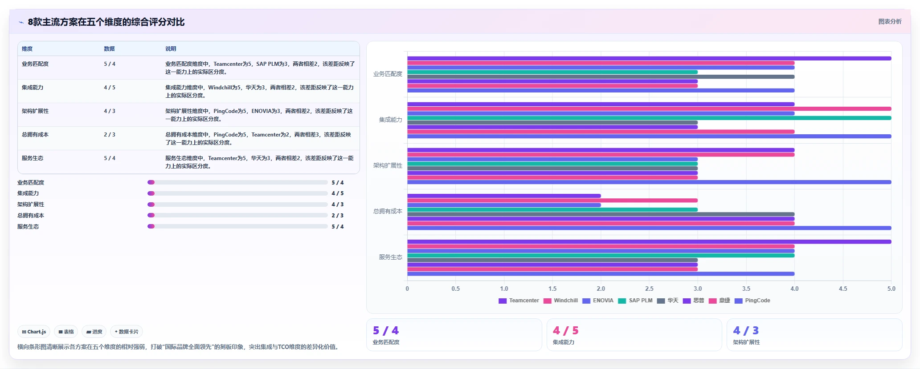Viewport: 920px width, 369px height.
Task: Click the top Teamcenter bar in 业务匹配度 group
Action: tap(649, 58)
